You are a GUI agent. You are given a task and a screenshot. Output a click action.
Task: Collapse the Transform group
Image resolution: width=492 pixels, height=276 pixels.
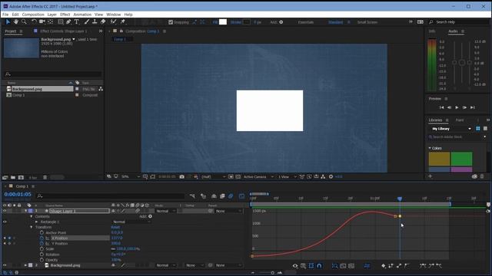[x=32, y=227]
